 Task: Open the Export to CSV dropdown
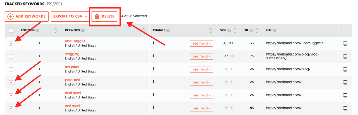click(x=70, y=17)
